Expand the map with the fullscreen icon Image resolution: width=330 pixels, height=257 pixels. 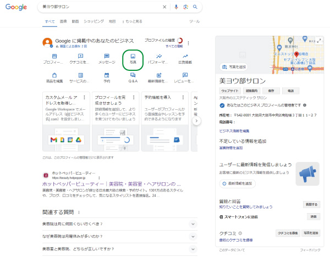tap(319, 41)
